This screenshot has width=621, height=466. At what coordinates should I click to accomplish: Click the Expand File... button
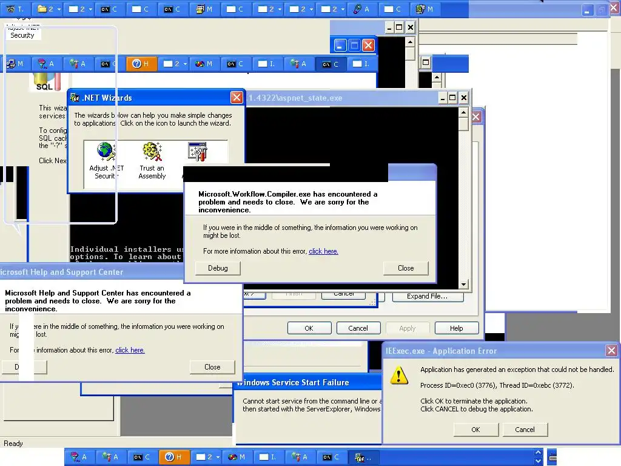428,296
